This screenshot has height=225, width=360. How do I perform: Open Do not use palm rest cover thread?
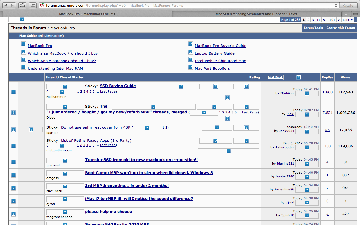[96, 127]
